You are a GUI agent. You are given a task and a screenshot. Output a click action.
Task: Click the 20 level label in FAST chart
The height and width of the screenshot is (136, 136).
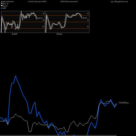43,26
